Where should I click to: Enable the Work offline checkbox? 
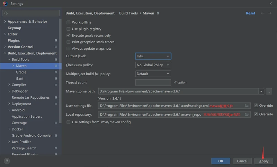pos(69,22)
